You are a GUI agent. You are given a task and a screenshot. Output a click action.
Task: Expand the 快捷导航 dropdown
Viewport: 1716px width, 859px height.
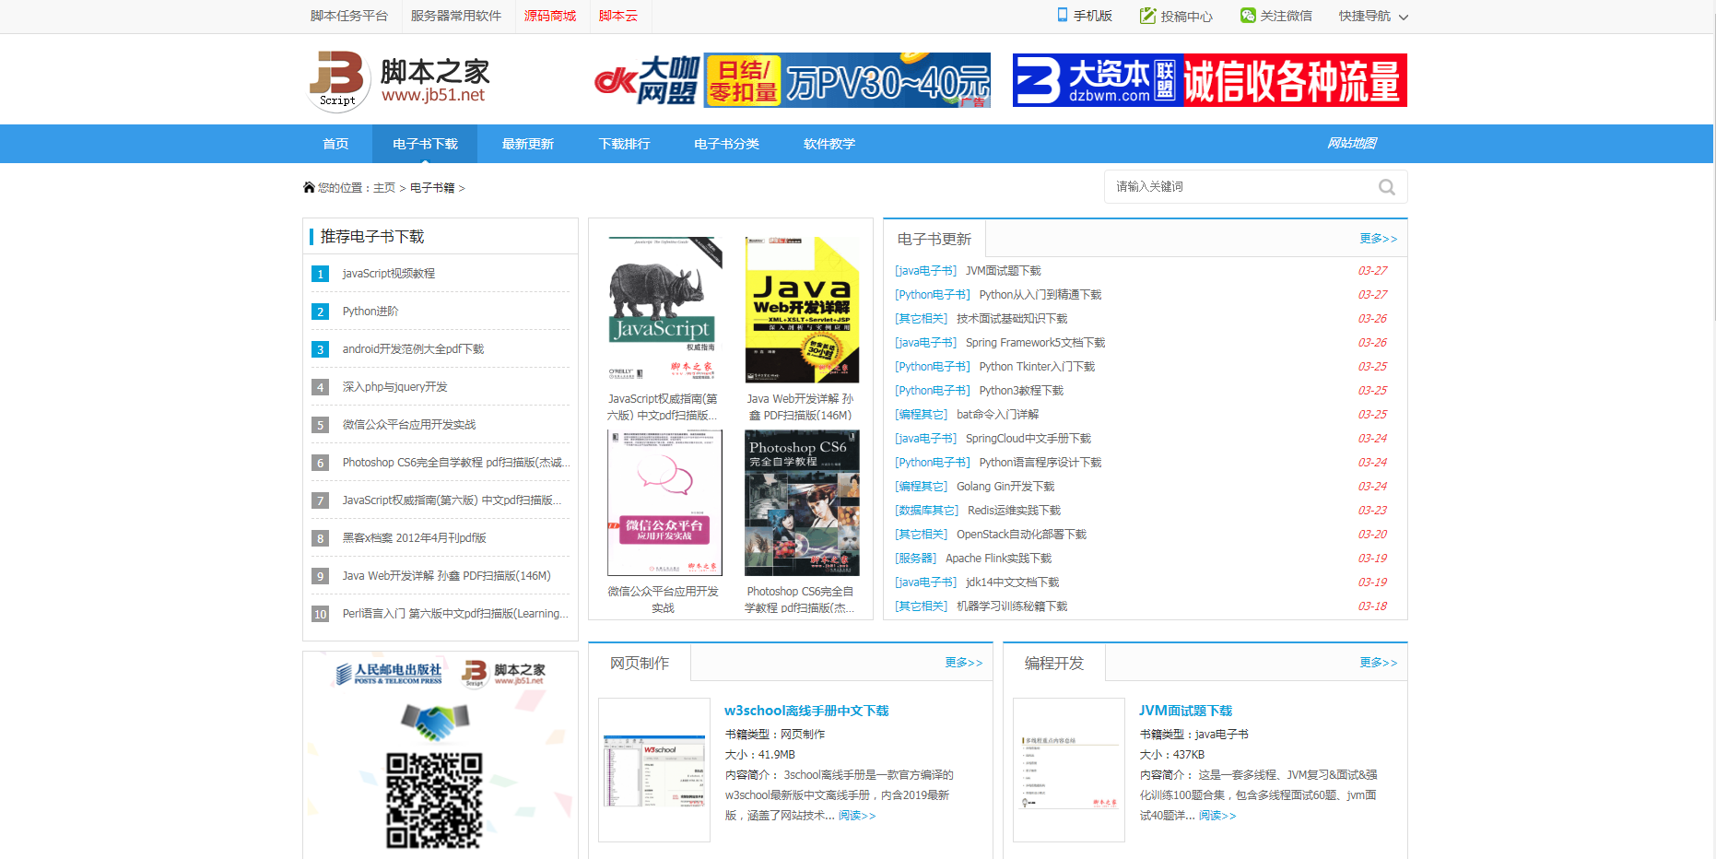1373,16
